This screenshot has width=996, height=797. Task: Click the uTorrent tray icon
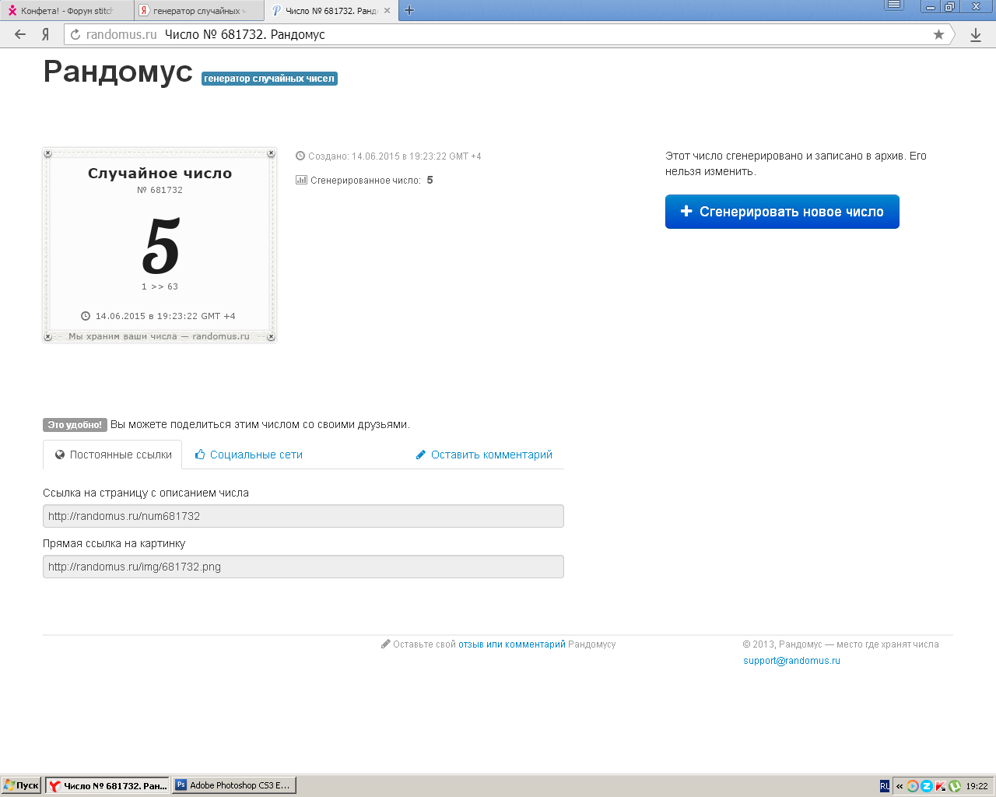click(x=955, y=786)
